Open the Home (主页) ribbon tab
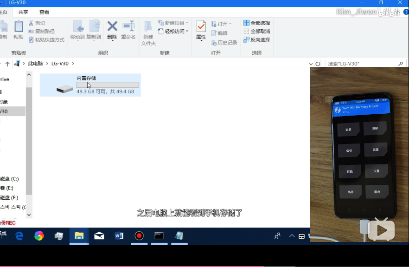The width and height of the screenshot is (409, 267). pyautogui.click(x=3, y=12)
